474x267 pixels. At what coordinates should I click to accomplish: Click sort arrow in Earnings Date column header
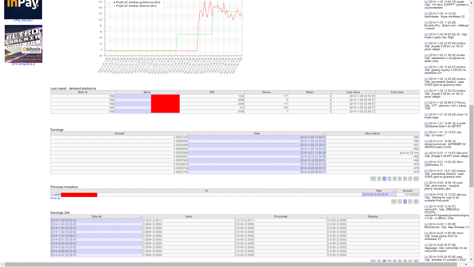click(324, 134)
